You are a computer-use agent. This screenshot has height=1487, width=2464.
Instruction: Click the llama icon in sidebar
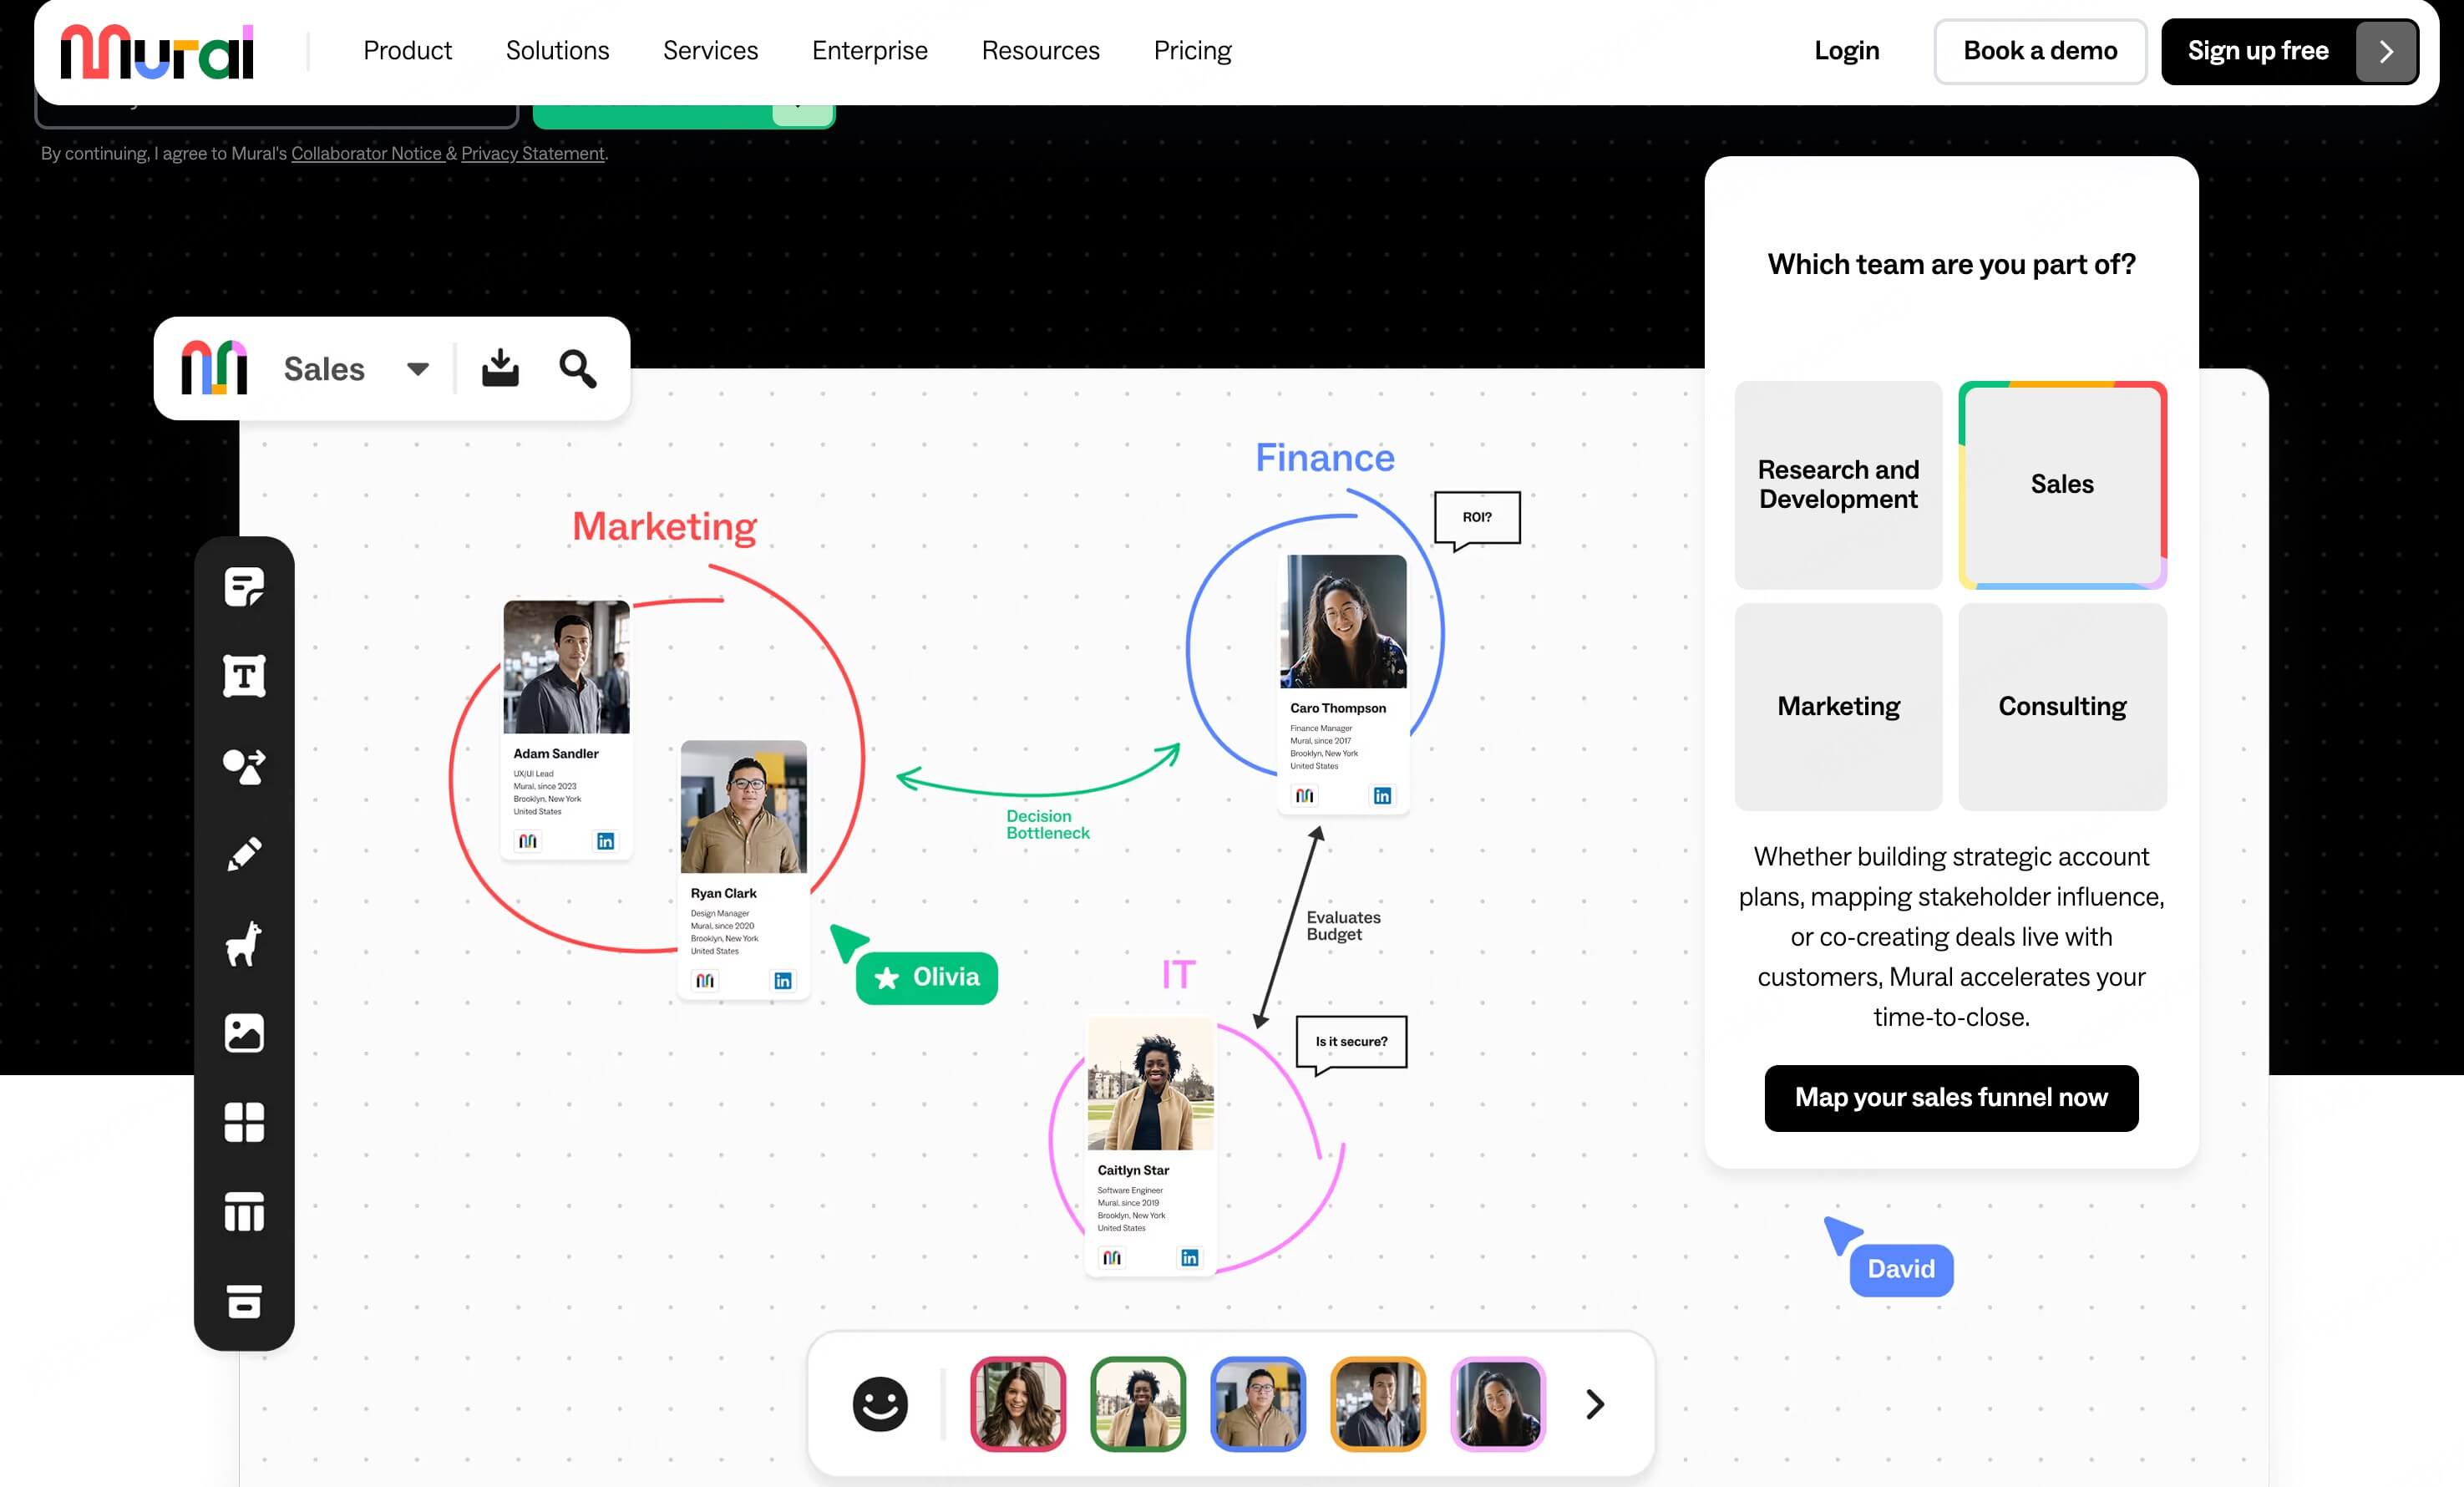click(244, 943)
